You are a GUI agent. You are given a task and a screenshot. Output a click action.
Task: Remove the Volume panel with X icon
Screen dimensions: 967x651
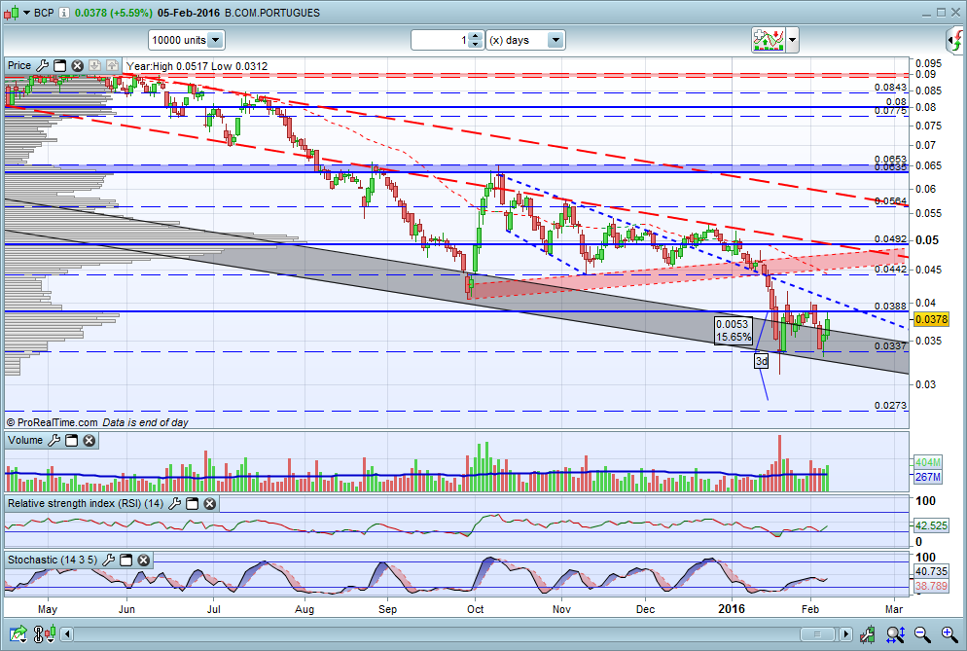[x=90, y=440]
